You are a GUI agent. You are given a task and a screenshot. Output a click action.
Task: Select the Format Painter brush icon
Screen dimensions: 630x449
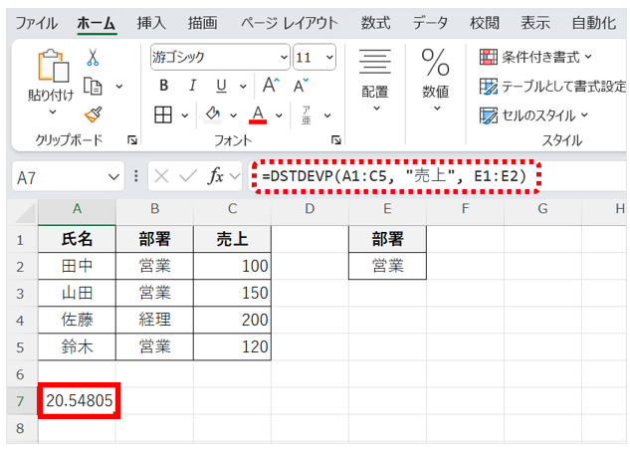click(94, 114)
